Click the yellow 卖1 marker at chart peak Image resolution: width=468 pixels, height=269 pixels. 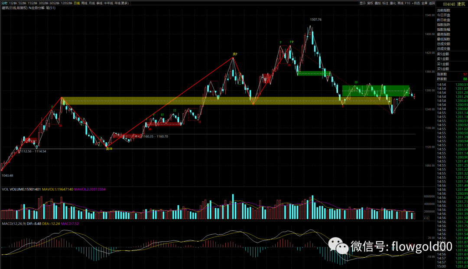click(x=235, y=54)
